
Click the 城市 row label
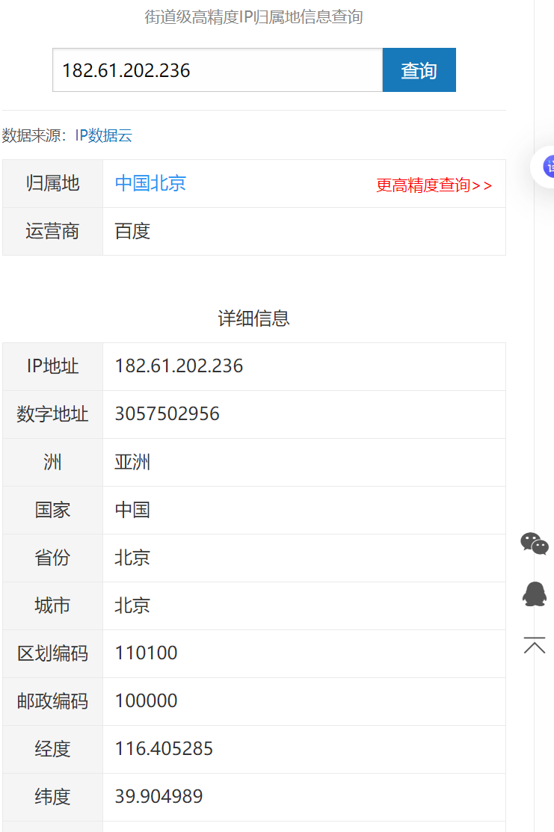click(52, 605)
